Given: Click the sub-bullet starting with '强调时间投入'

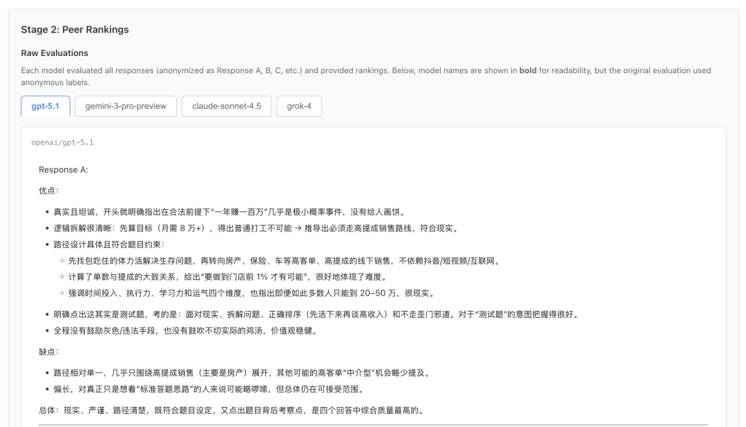Looking at the screenshot, I should click(253, 293).
